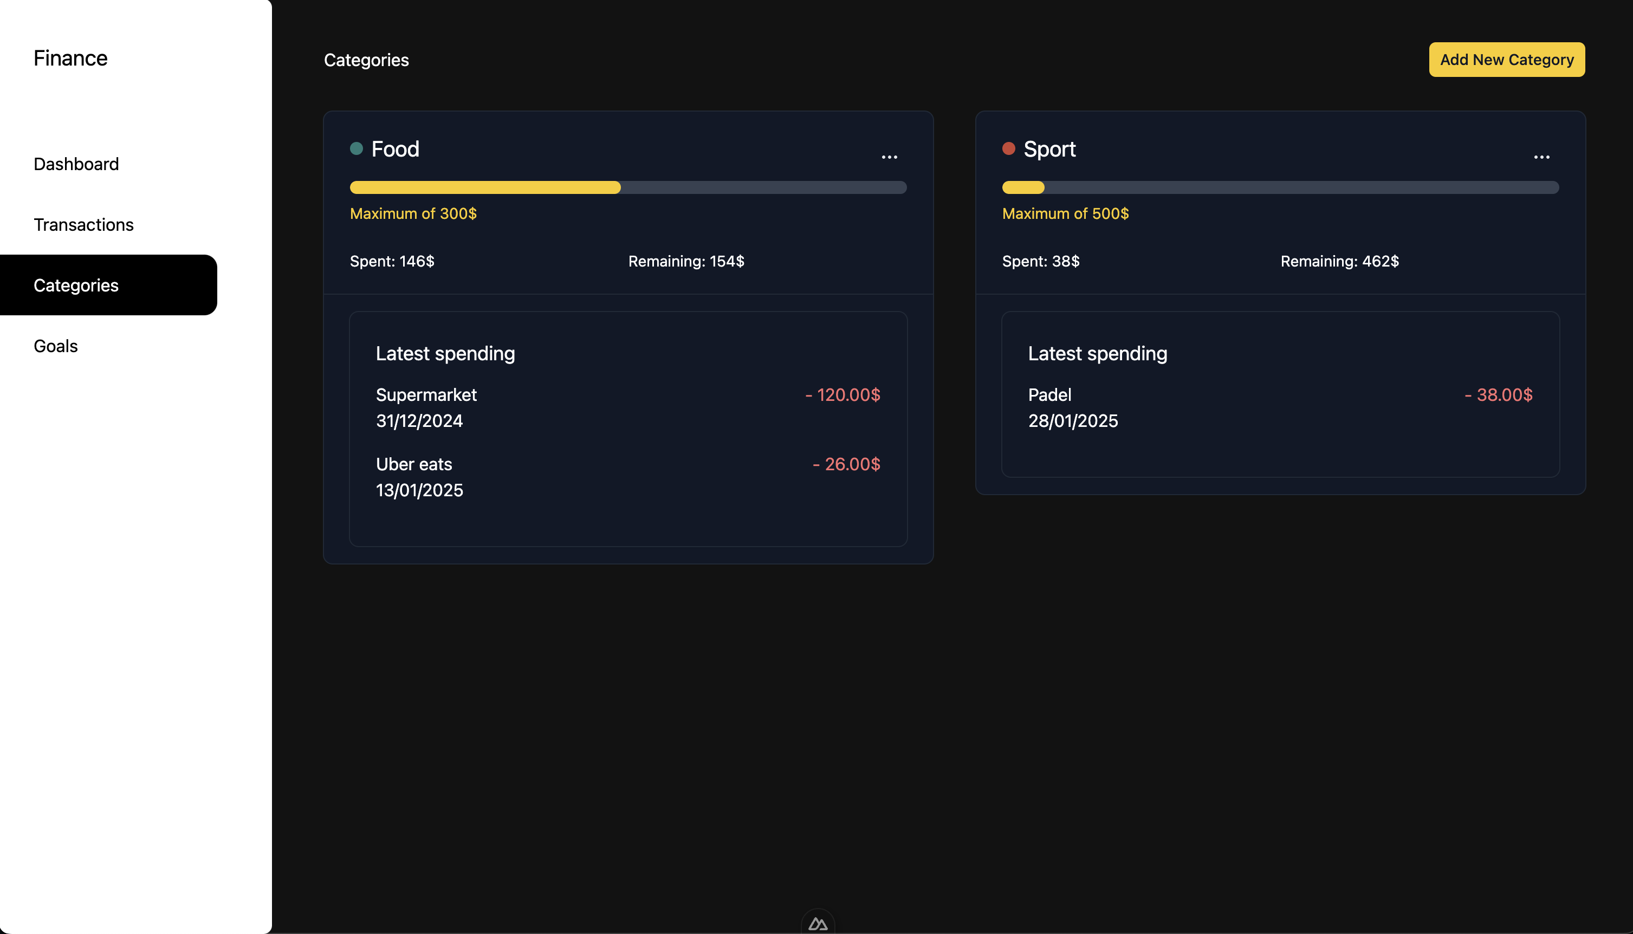This screenshot has height=934, width=1633.
Task: Click the Uber eats transaction name
Action: (414, 464)
